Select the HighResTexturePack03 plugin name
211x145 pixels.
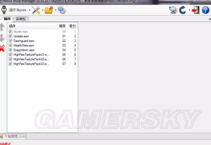(x=31, y=64)
